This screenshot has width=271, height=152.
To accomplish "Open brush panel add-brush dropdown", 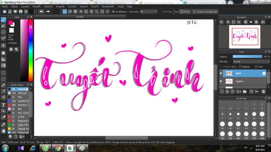I will tap(22, 137).
